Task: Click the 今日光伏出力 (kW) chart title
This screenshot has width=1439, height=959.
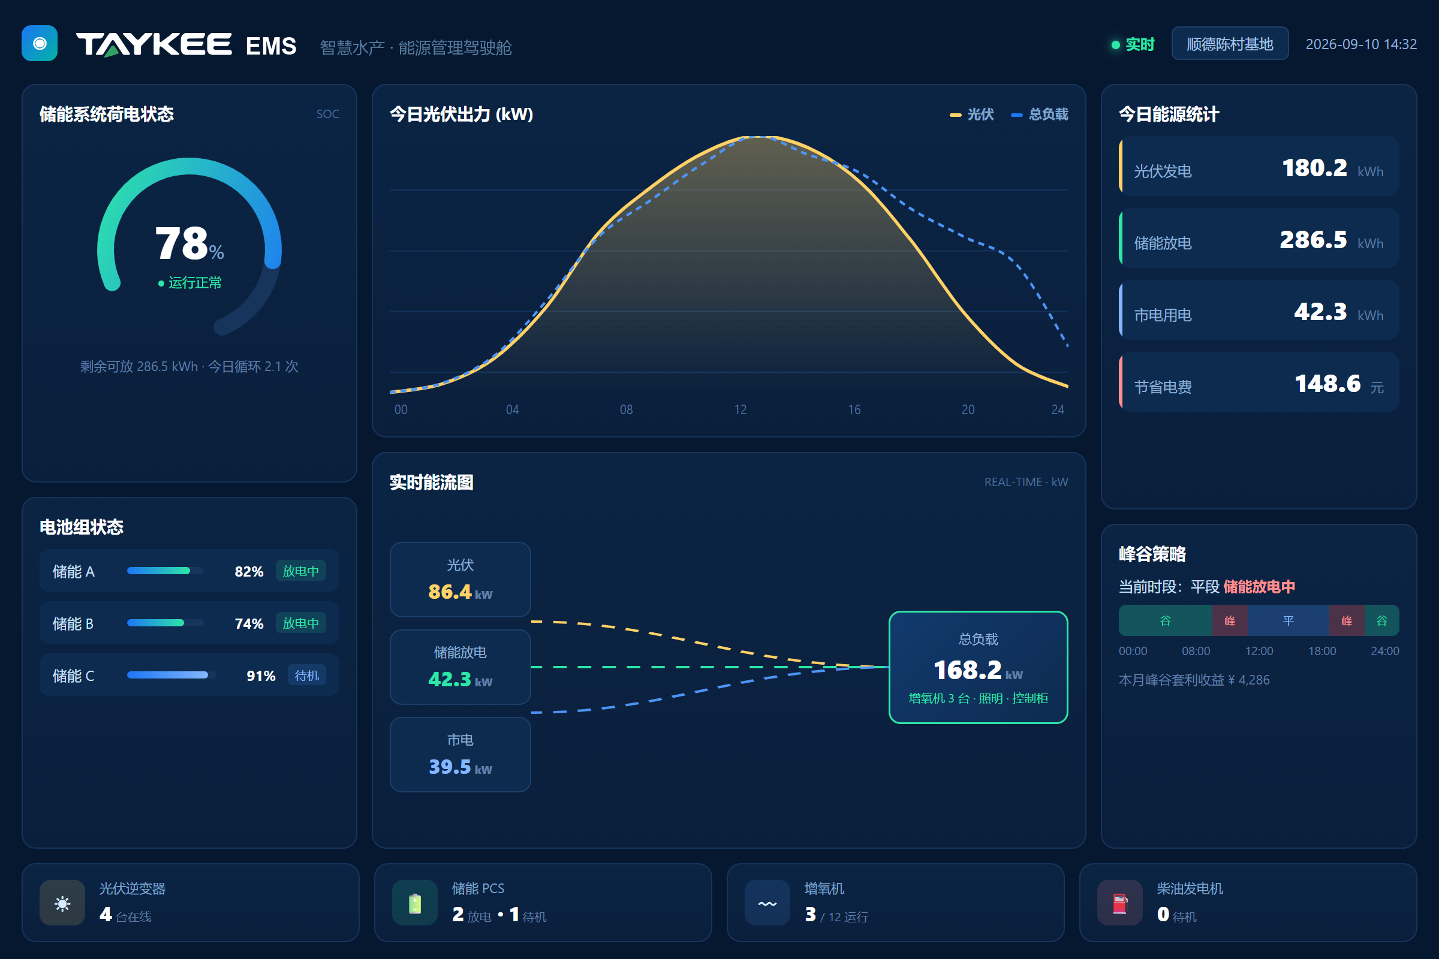Action: pos(461,114)
